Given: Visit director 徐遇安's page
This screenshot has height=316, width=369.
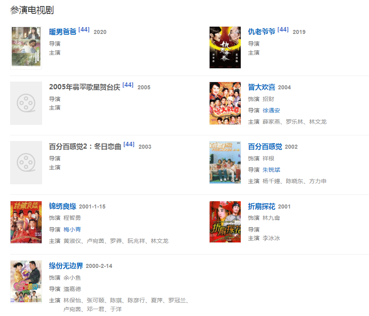Looking at the screenshot, I should point(271,110).
